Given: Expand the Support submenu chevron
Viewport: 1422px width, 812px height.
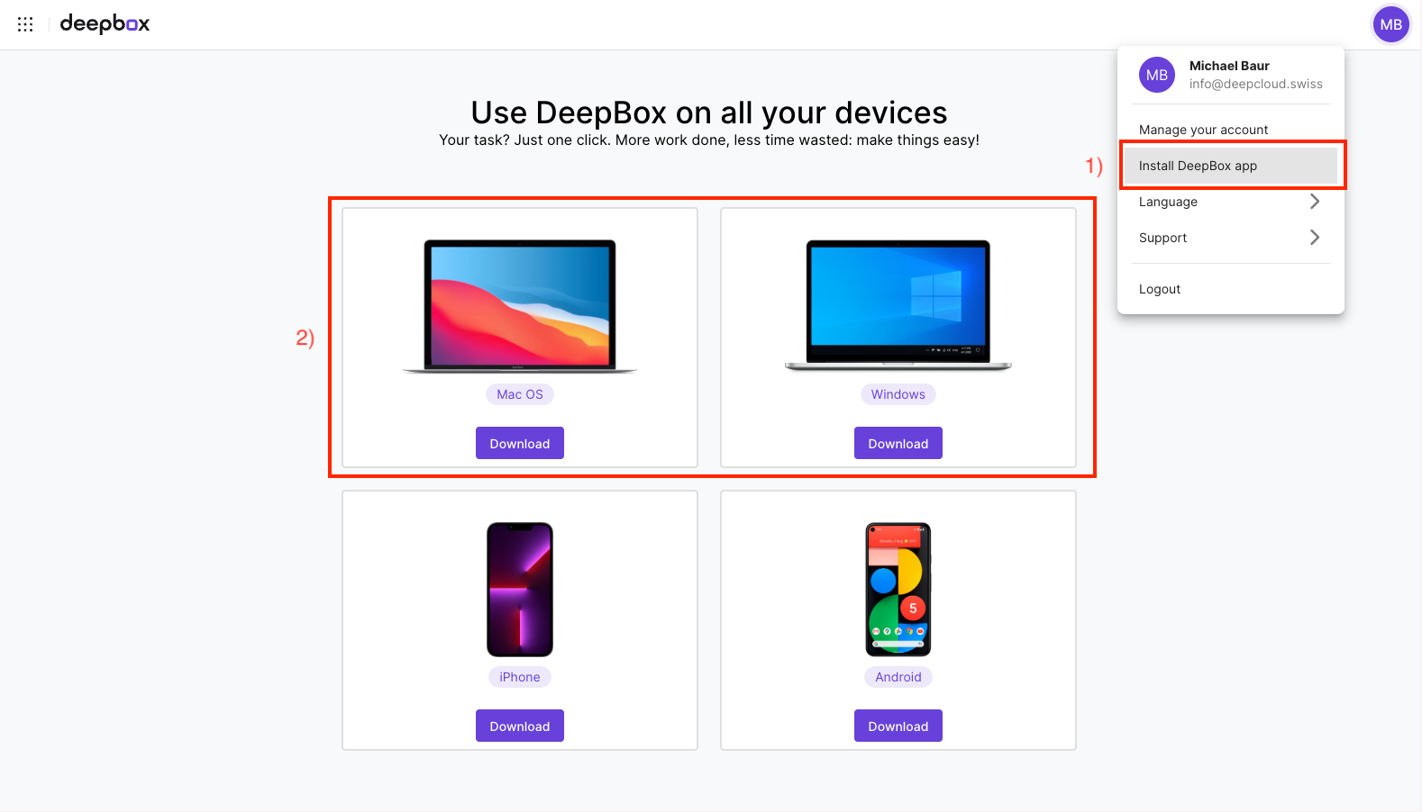Looking at the screenshot, I should (1315, 238).
